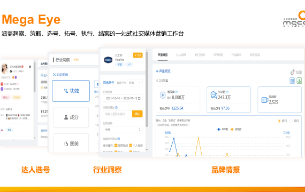Click the orange 护肤 tag beside 行业洞察
The height and width of the screenshot is (192, 305).
point(76,60)
